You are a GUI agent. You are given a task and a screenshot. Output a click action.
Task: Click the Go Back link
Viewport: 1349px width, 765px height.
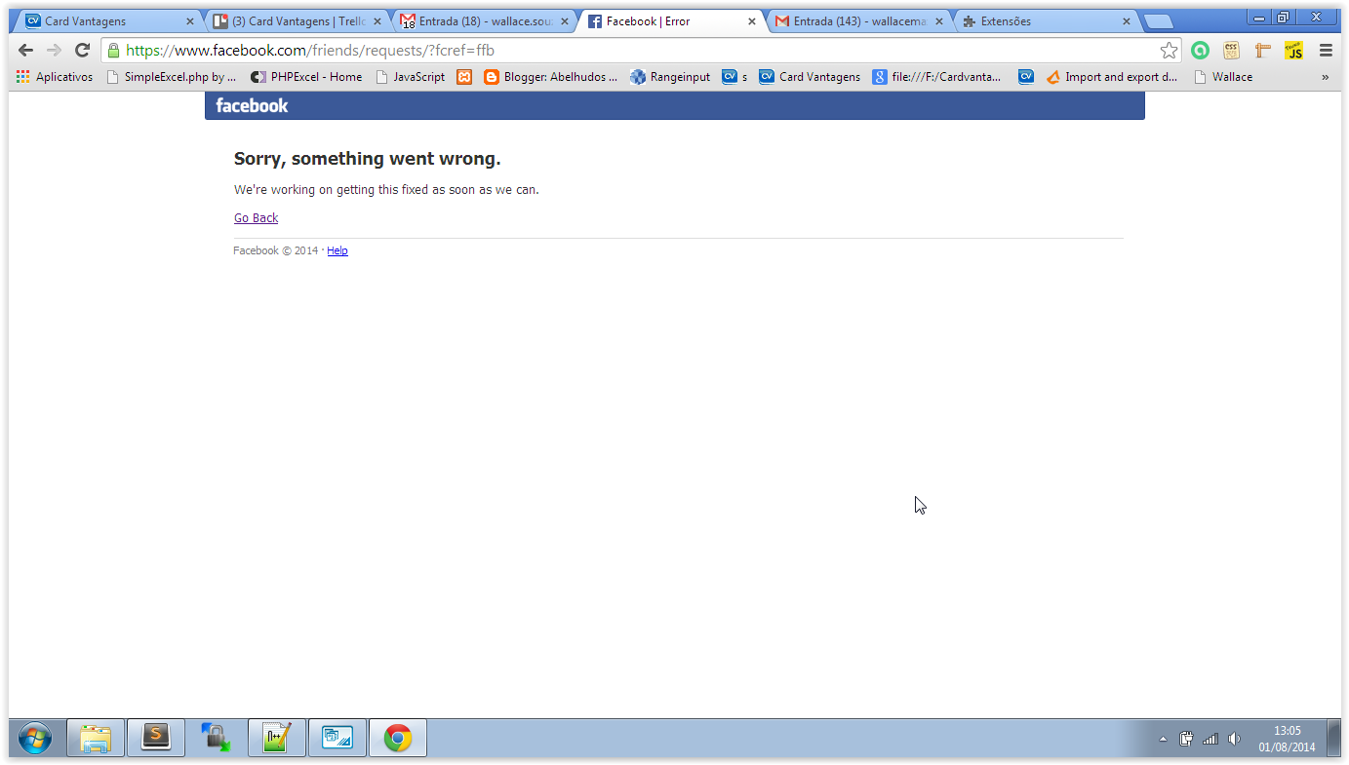pyautogui.click(x=256, y=218)
